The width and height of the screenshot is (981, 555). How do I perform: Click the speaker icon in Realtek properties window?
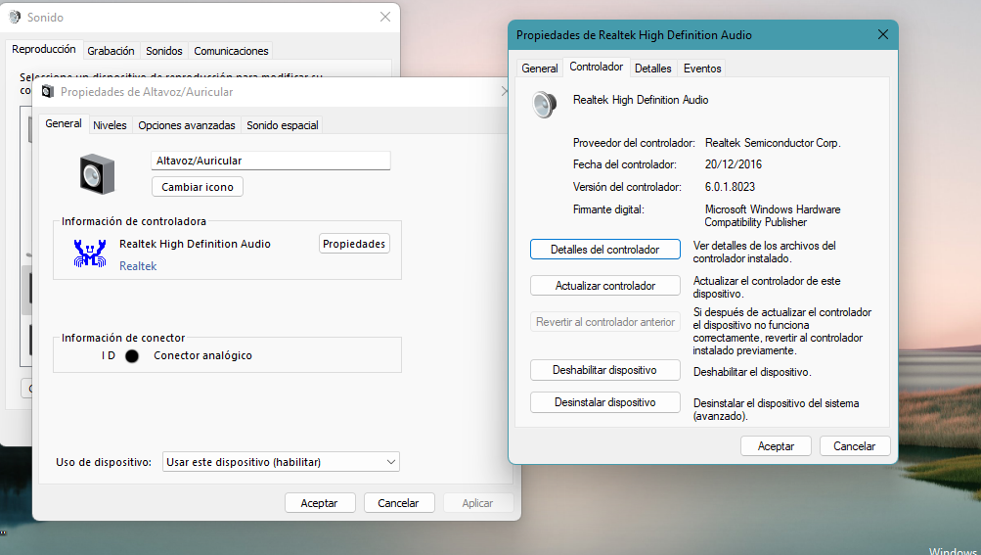544,104
